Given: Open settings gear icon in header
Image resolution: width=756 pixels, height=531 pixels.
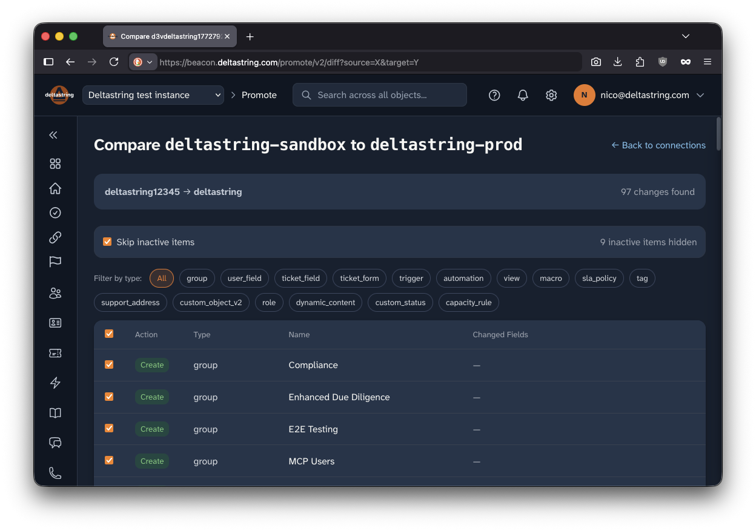Looking at the screenshot, I should pos(551,95).
